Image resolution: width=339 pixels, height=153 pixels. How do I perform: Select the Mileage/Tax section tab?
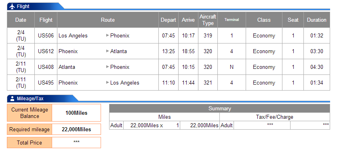(42, 99)
